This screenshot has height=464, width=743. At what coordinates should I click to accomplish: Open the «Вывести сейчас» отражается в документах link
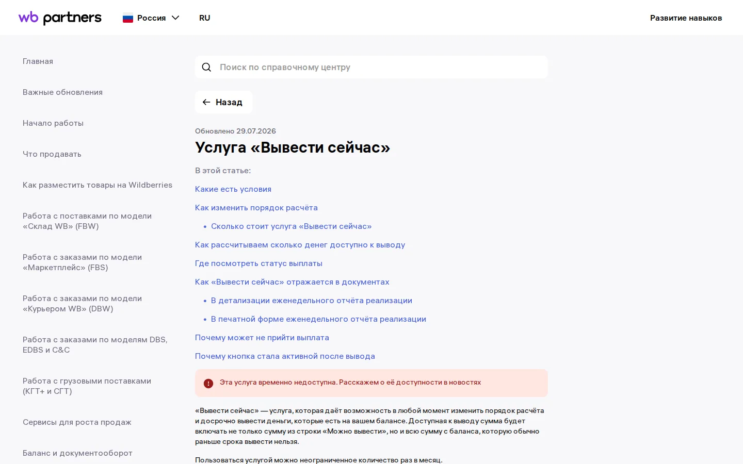292,282
